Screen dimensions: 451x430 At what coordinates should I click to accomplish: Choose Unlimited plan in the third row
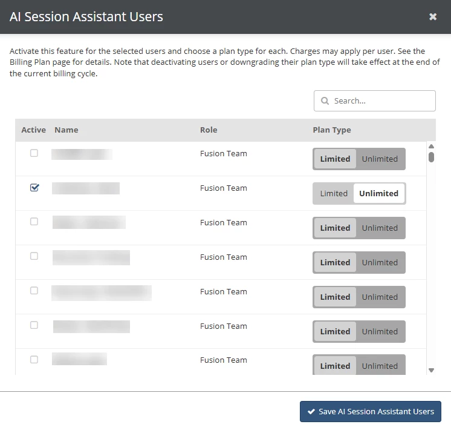coord(380,228)
